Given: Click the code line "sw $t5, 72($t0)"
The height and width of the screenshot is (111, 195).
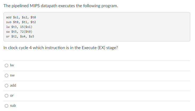Looking at the screenshot, I should [19, 32].
